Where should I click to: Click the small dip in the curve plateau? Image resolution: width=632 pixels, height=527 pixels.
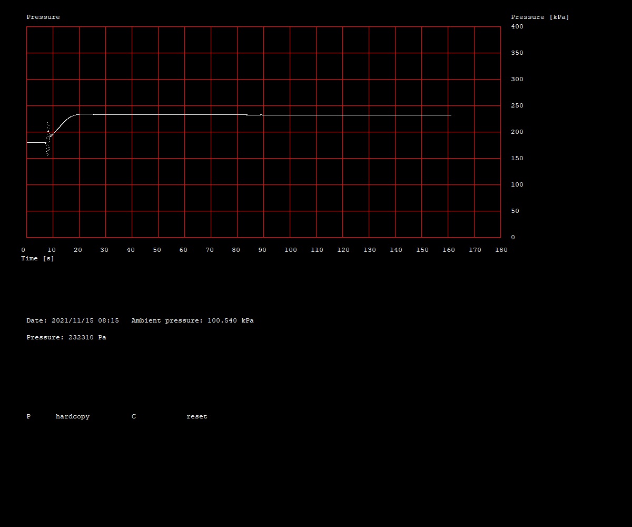tap(253, 115)
